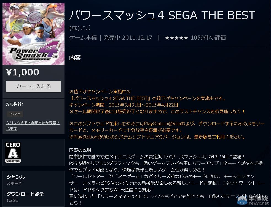Image resolution: width=271 pixels, height=207 pixels.
Task: Click the five-star rating icons
Action: [176, 38]
